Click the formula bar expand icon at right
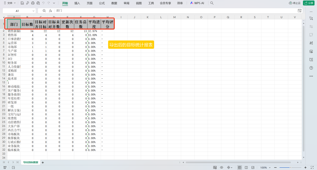Screen dimensions: 317x170 [x=300, y=11]
